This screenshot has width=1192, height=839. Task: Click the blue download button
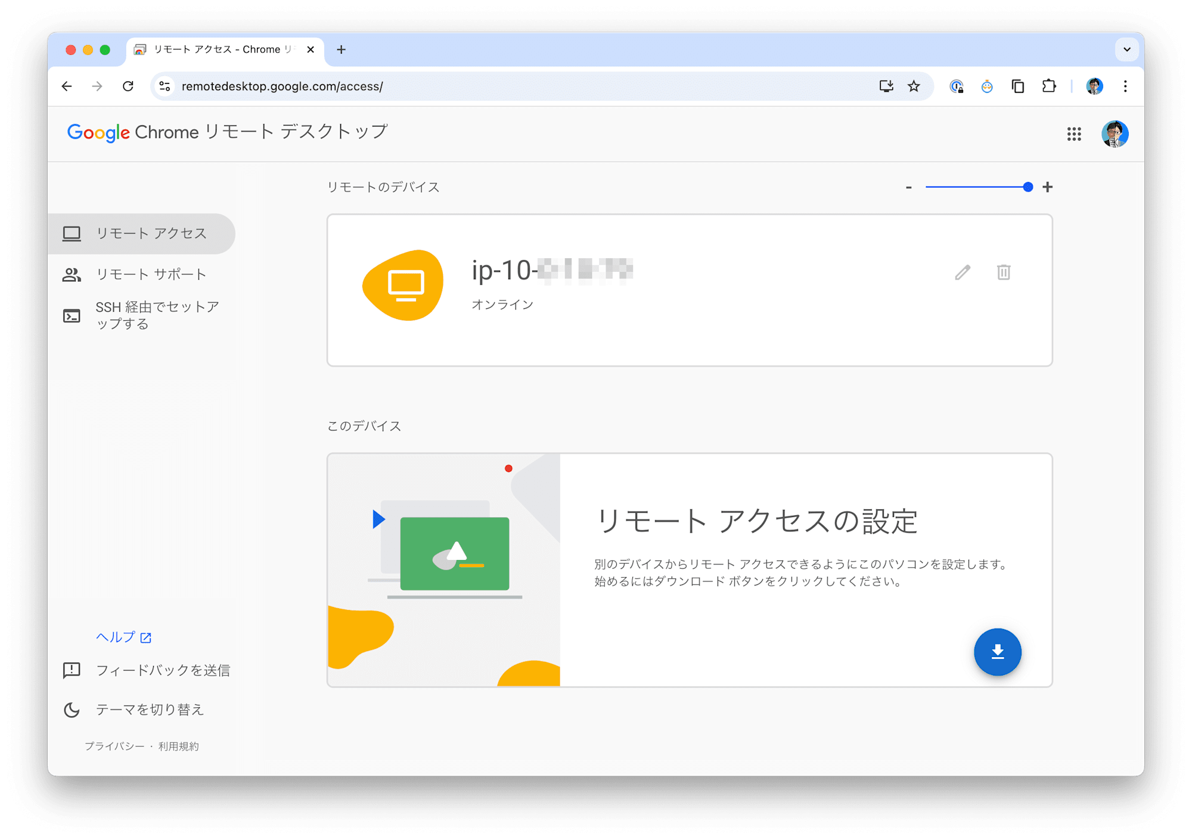[x=998, y=652]
